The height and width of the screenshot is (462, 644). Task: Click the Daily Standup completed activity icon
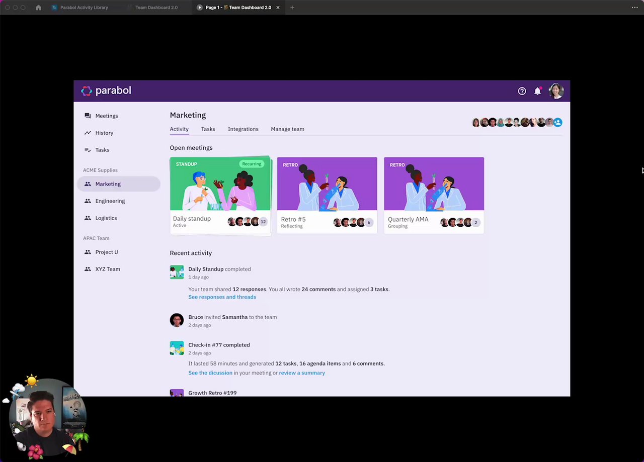click(177, 272)
